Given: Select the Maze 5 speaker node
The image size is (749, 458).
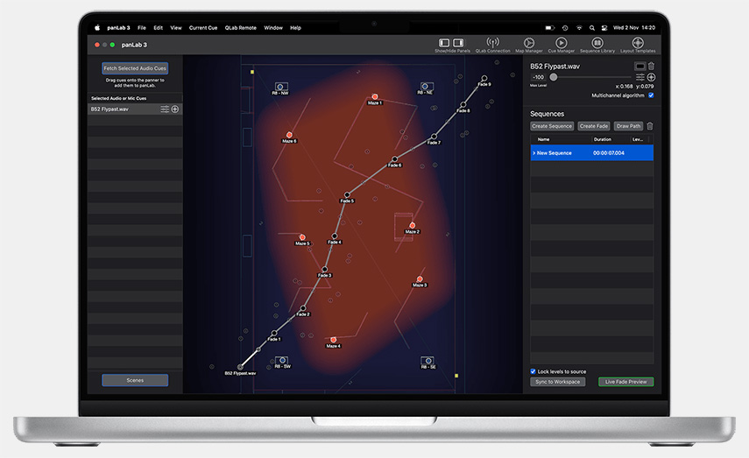Looking at the screenshot, I should [x=302, y=236].
